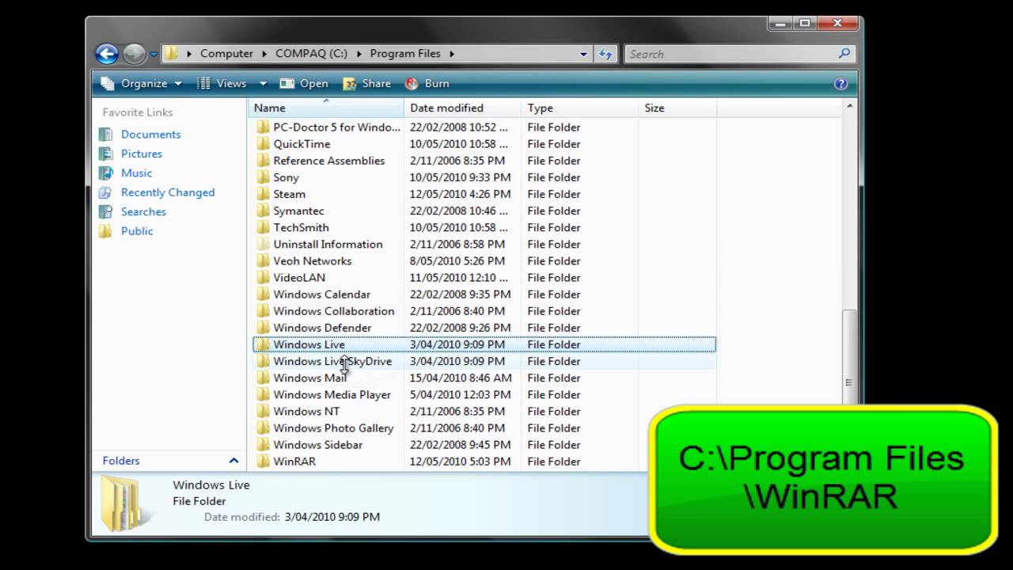
Task: Select the VideoLAN folder icon
Action: pos(263,277)
